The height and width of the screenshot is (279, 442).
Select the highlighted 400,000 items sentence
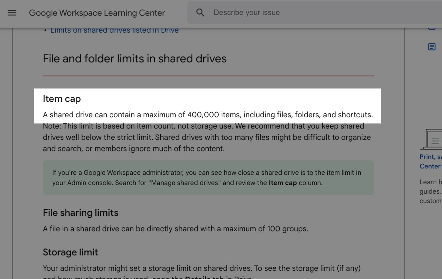[x=208, y=115]
